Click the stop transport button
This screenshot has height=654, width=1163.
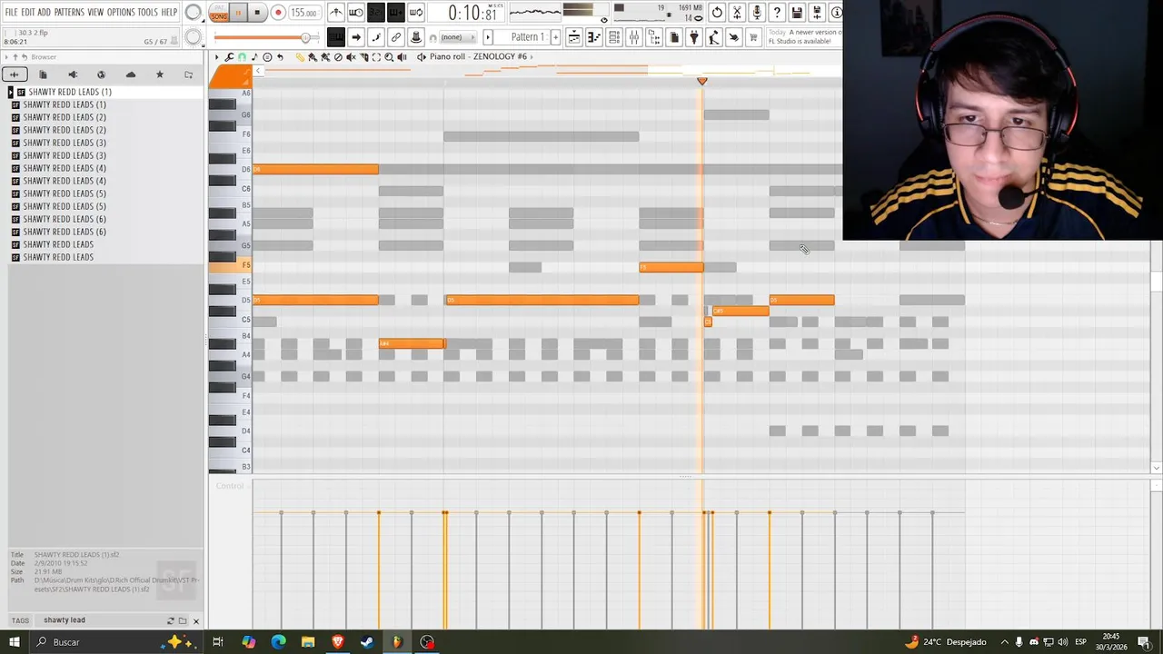coord(257,13)
